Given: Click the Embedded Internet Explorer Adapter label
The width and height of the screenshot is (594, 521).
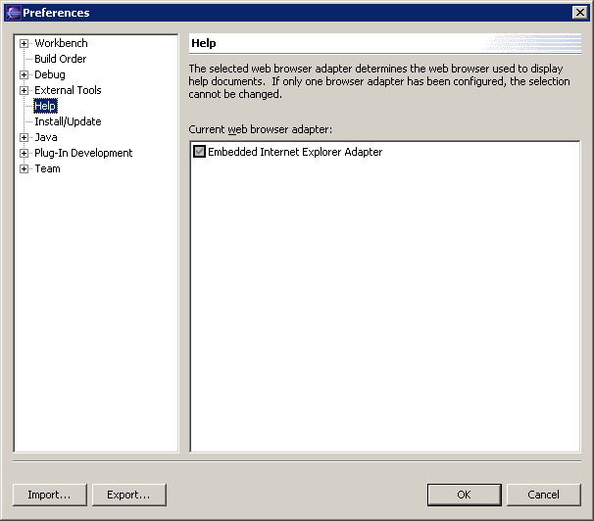Looking at the screenshot, I should click(295, 152).
